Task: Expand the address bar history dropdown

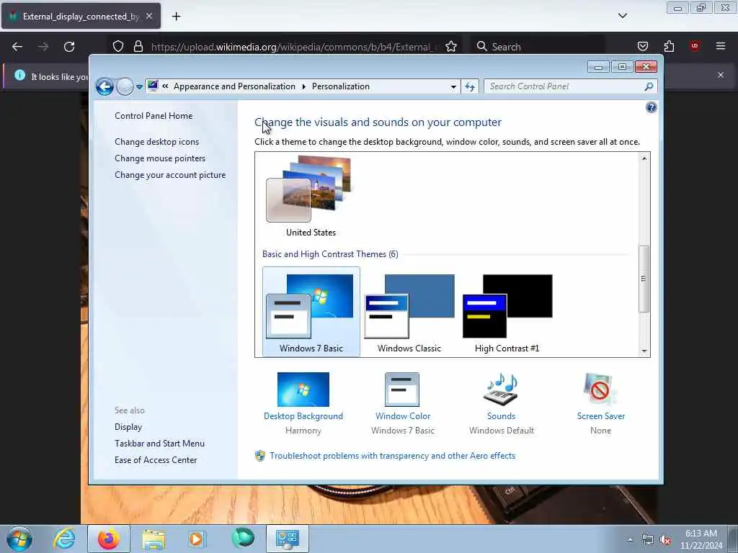Action: pyautogui.click(x=453, y=86)
